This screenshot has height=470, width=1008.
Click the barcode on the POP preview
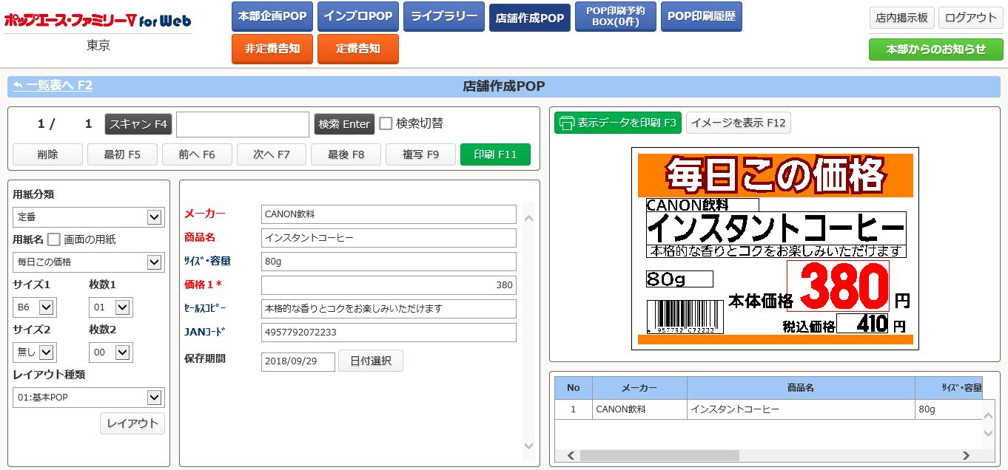coord(685,316)
